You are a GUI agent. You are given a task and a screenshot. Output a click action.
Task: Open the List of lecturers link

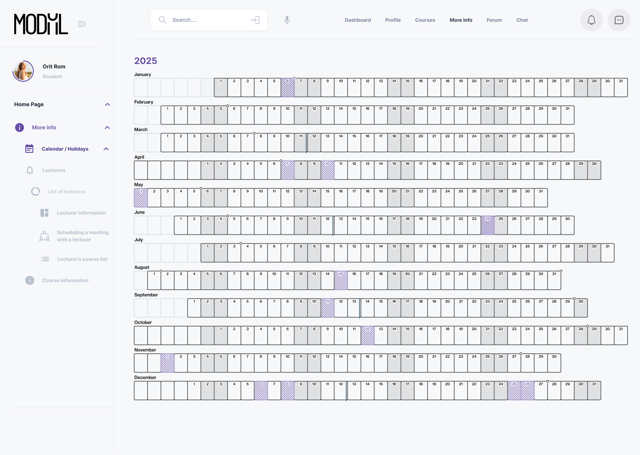66,192
